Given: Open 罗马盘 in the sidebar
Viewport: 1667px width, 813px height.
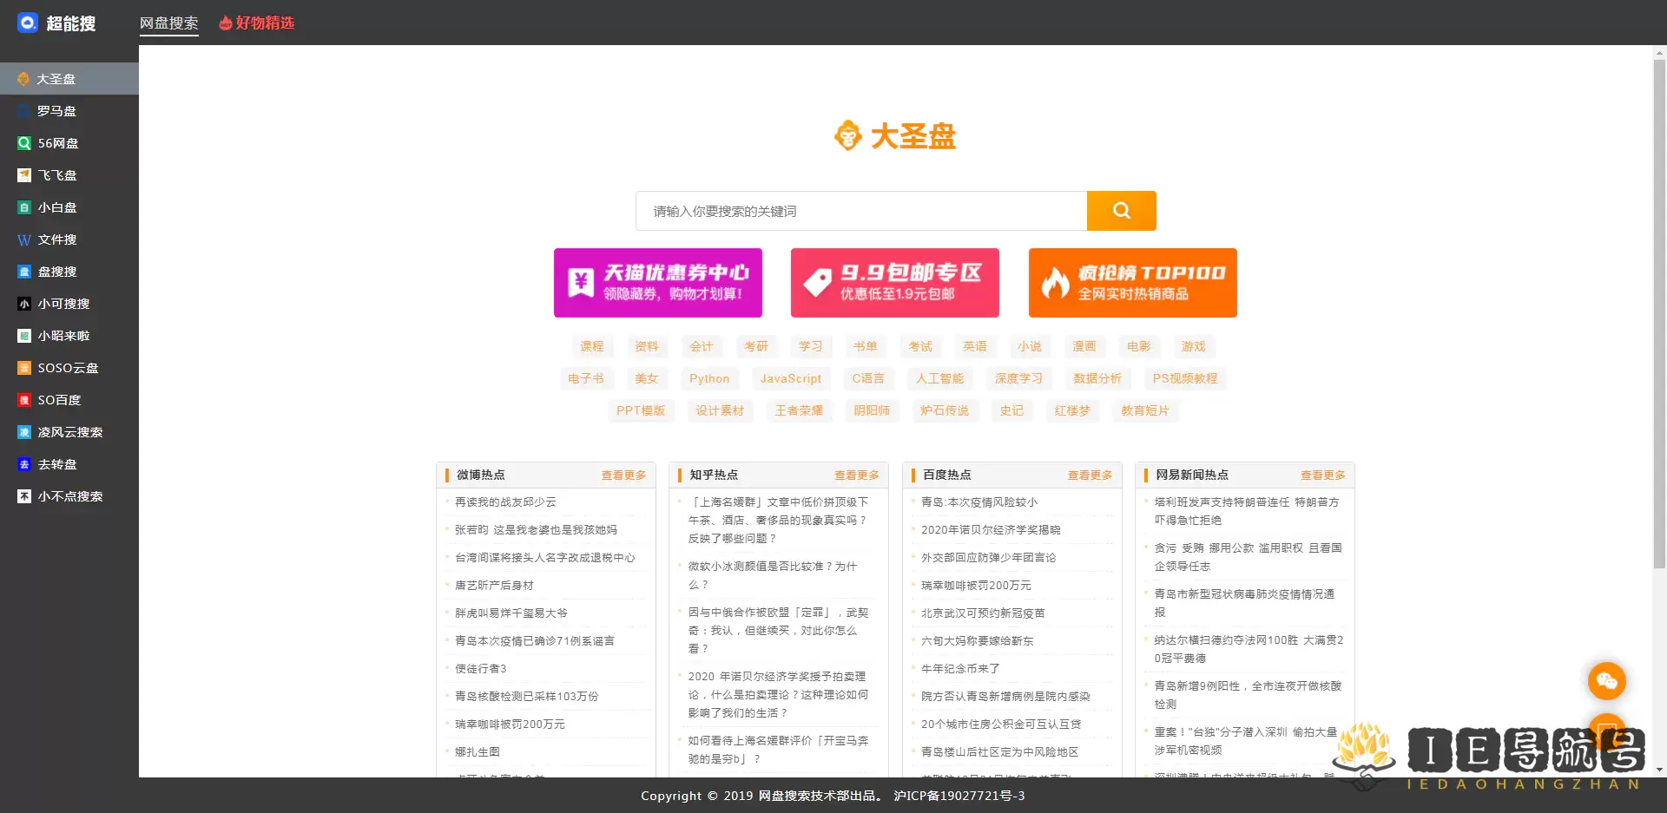Looking at the screenshot, I should coord(69,111).
